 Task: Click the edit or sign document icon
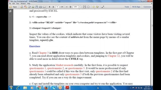click(29, 7)
